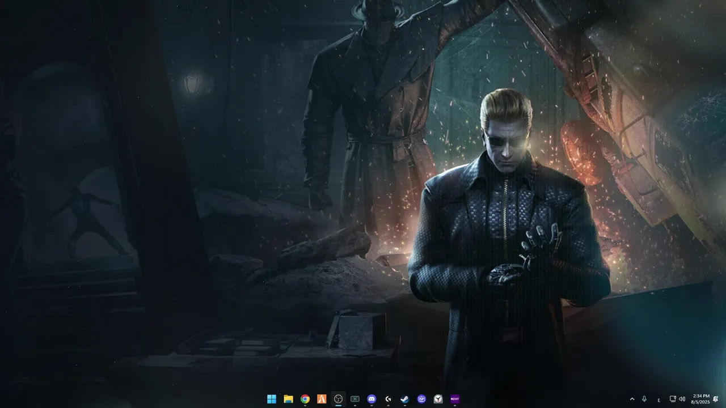Image resolution: width=726 pixels, height=408 pixels.
Task: Open the Windows Start menu
Action: click(272, 399)
